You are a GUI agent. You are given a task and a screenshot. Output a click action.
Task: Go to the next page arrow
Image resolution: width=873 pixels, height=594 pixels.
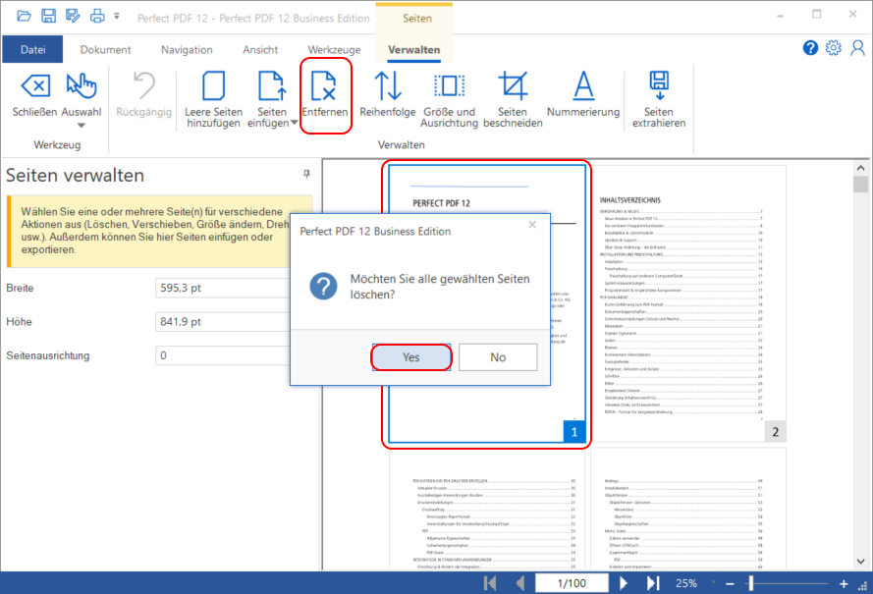(x=623, y=583)
